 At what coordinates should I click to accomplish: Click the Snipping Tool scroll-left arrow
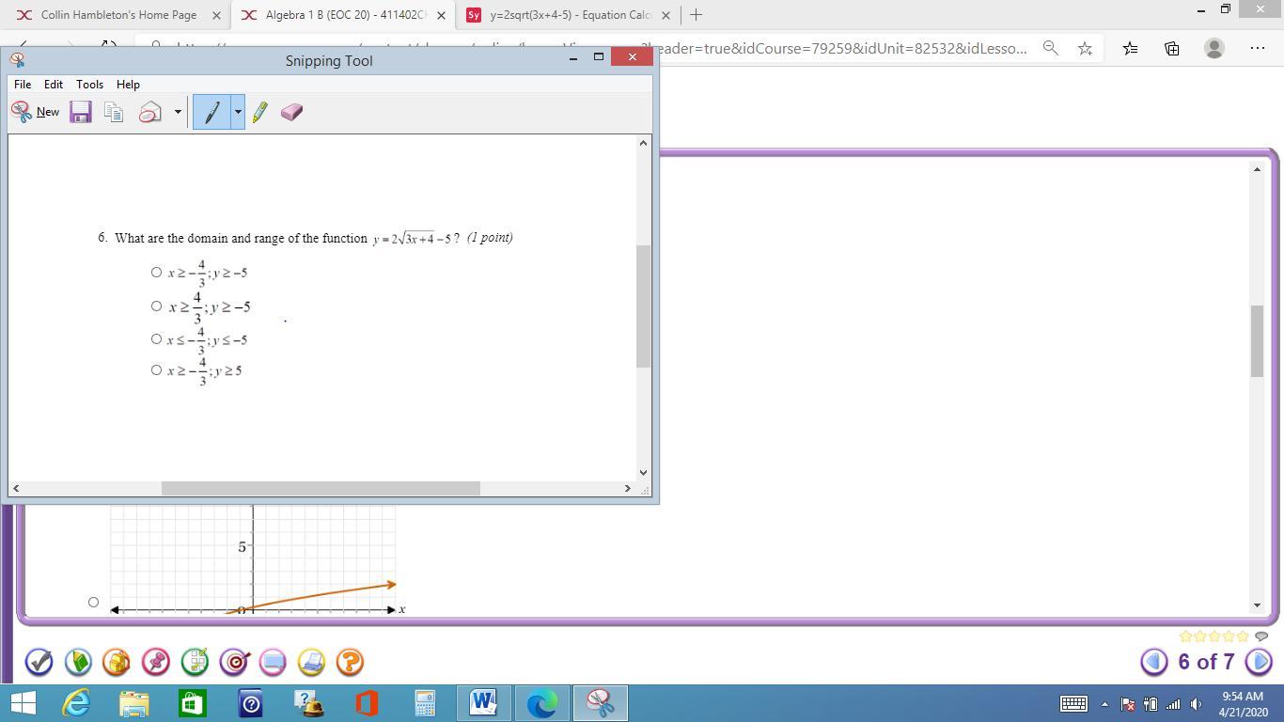[x=16, y=488]
